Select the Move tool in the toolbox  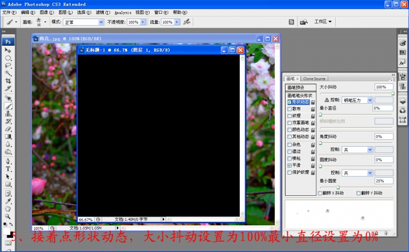tap(8, 50)
